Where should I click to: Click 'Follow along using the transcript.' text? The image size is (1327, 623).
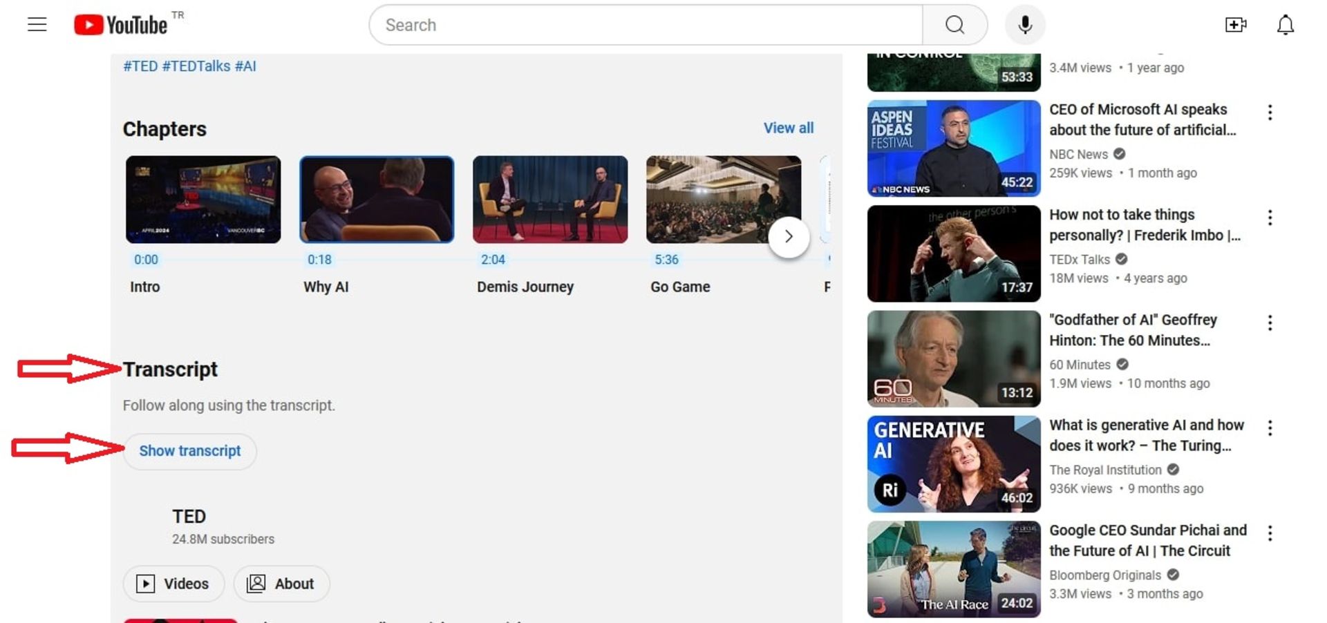229,405
